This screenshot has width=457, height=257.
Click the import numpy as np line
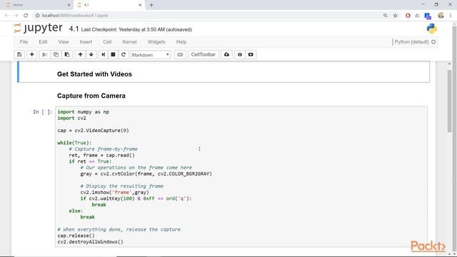(x=83, y=112)
